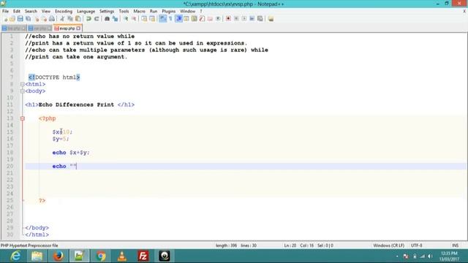468x263 pixels.
Task: Copy the selection with the Copy icon
Action: tap(70, 19)
